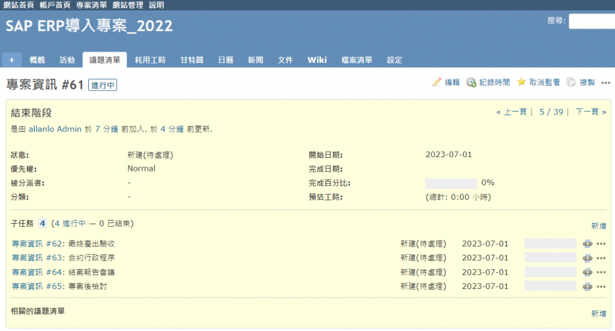Click the start date 2023-07-01 value
Screen dimensions: 615x331
[x=449, y=155]
